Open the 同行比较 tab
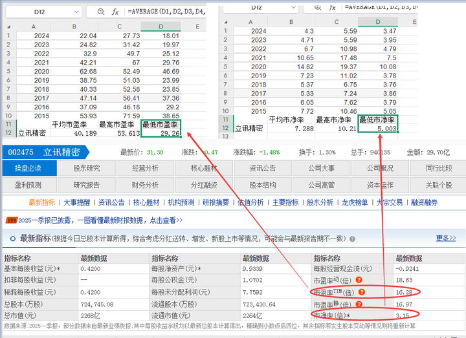 (x=439, y=168)
